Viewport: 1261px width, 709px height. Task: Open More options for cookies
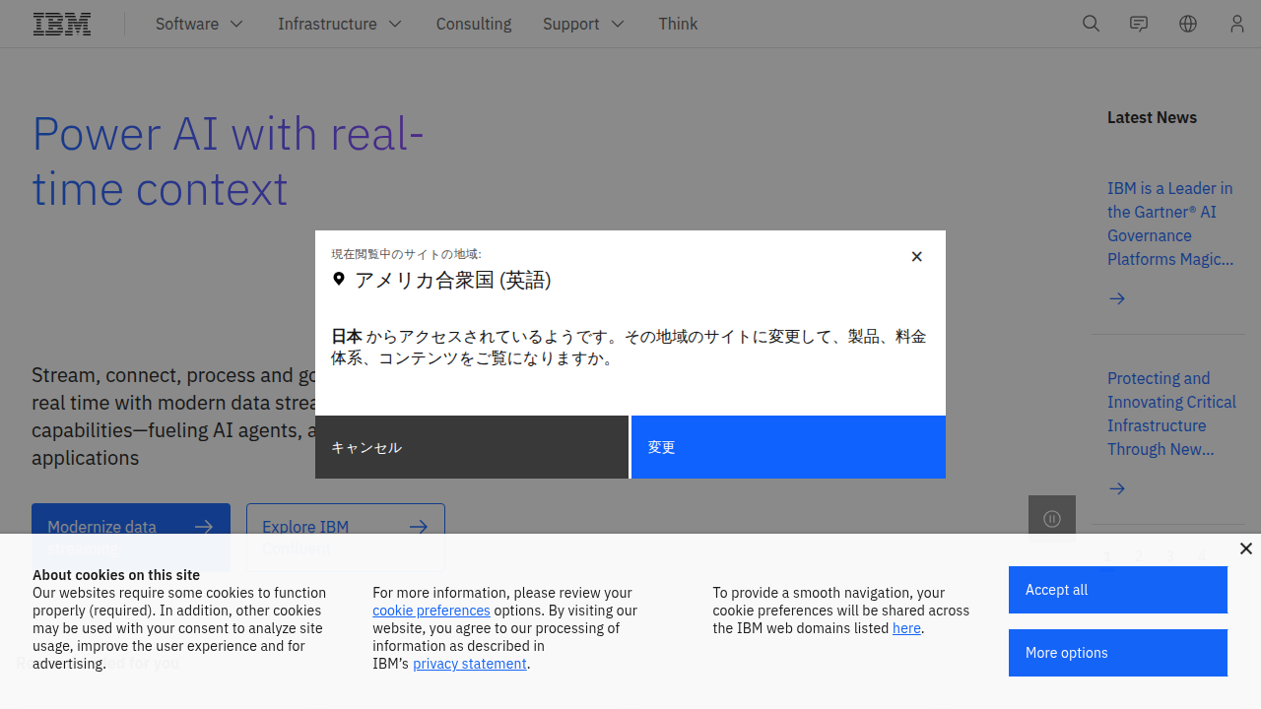[x=1118, y=653]
